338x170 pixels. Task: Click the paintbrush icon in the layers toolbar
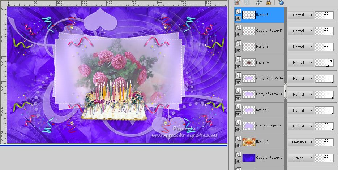click(238, 2)
